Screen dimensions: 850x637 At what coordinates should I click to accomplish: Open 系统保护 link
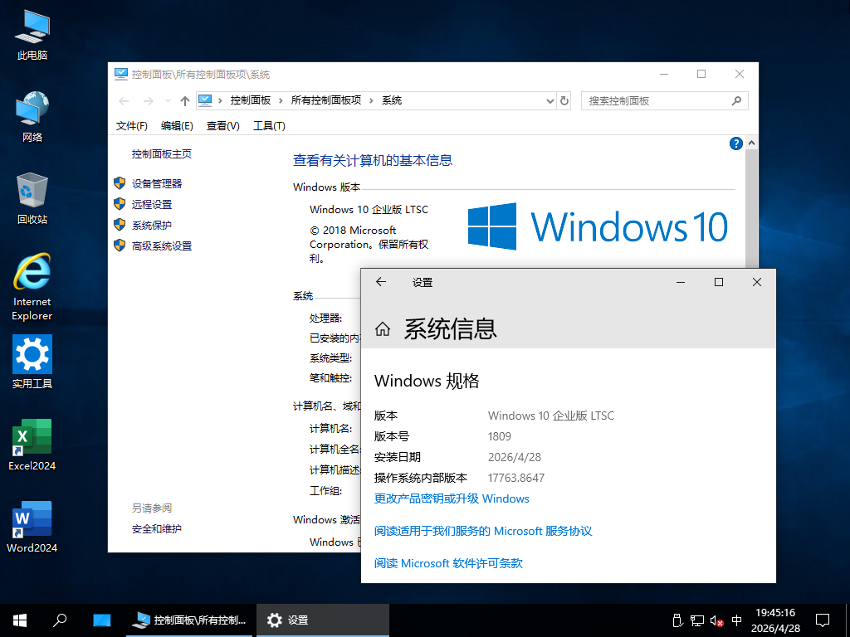[152, 225]
